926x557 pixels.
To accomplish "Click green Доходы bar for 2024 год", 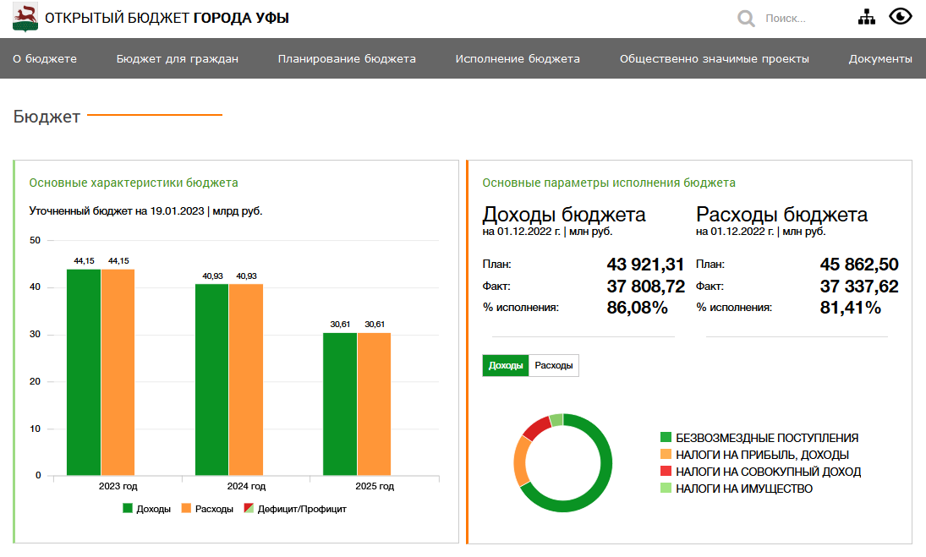I will pyautogui.click(x=211, y=380).
